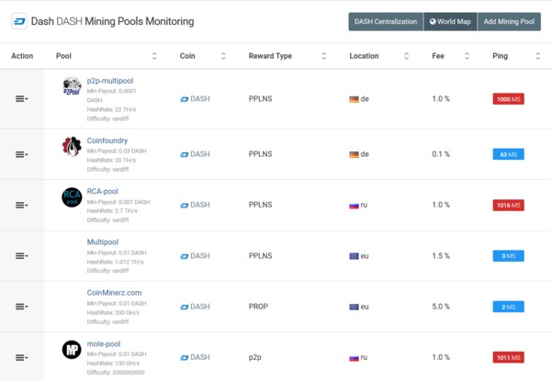Click the Dash logo icon beside page title

(19, 21)
